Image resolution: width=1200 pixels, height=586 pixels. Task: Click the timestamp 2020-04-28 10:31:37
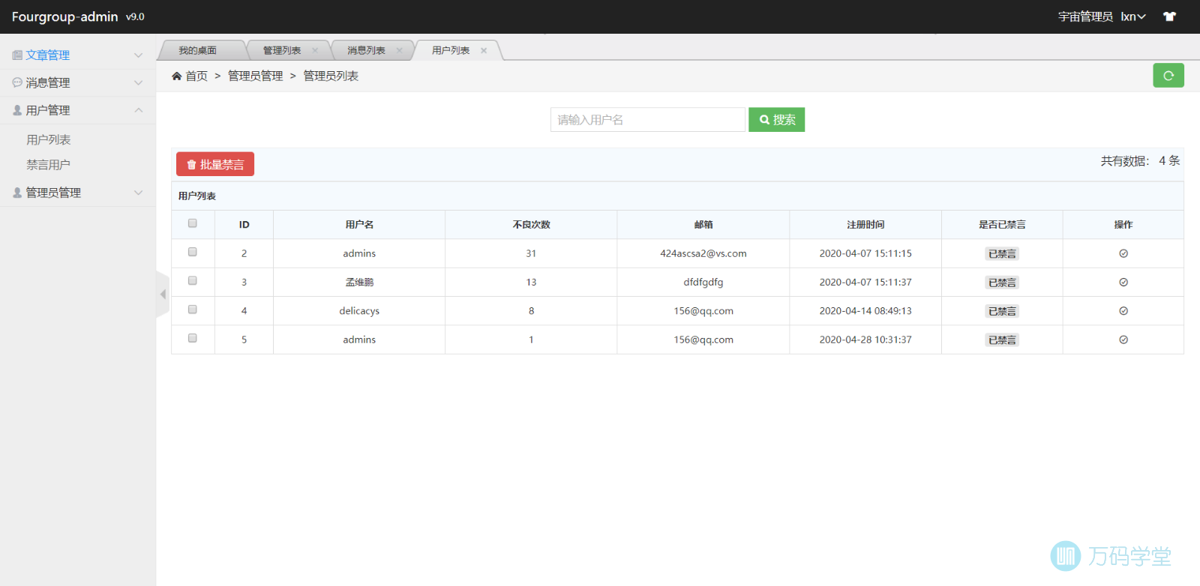pos(865,339)
